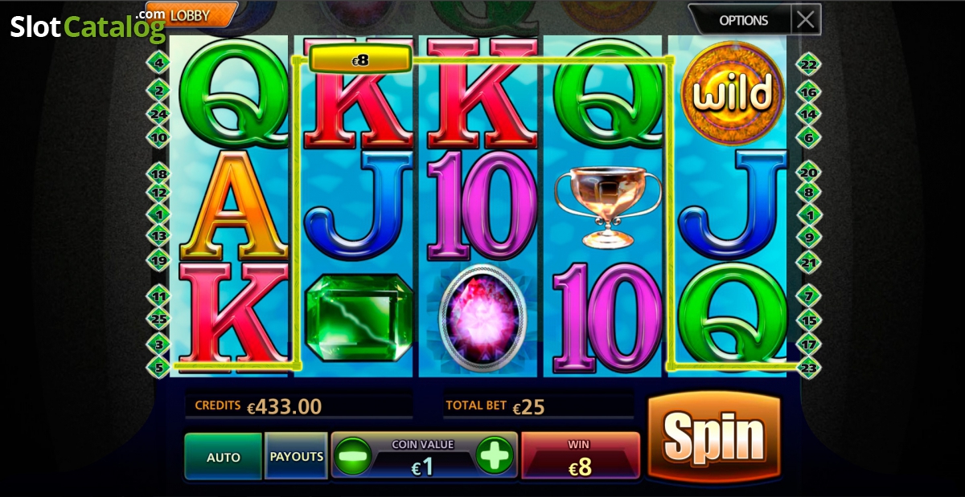Close the options panel with X
965x497 pixels.
[x=806, y=19]
